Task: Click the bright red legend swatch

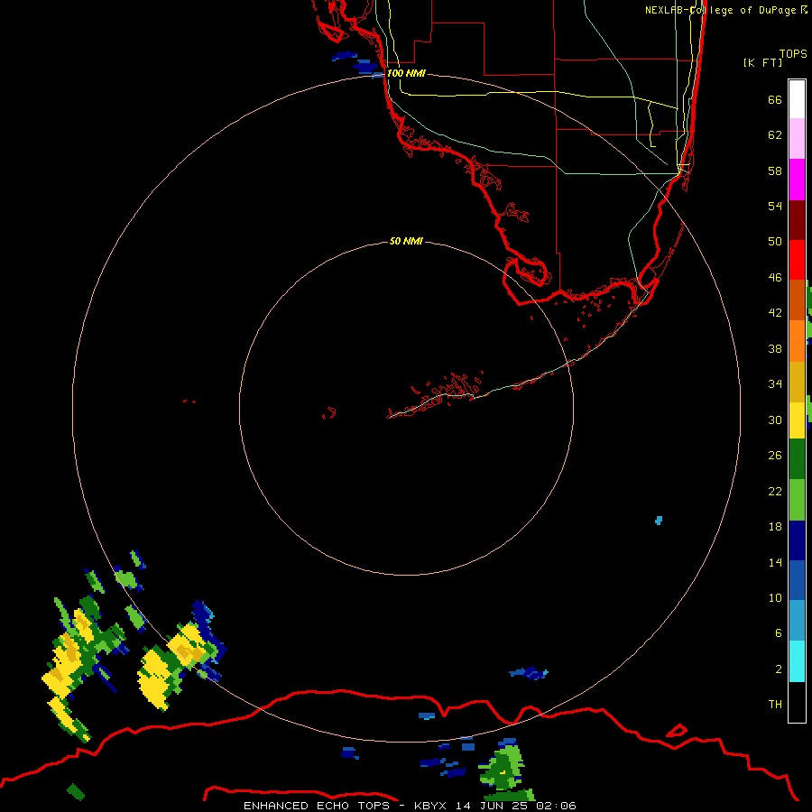Action: (x=797, y=261)
